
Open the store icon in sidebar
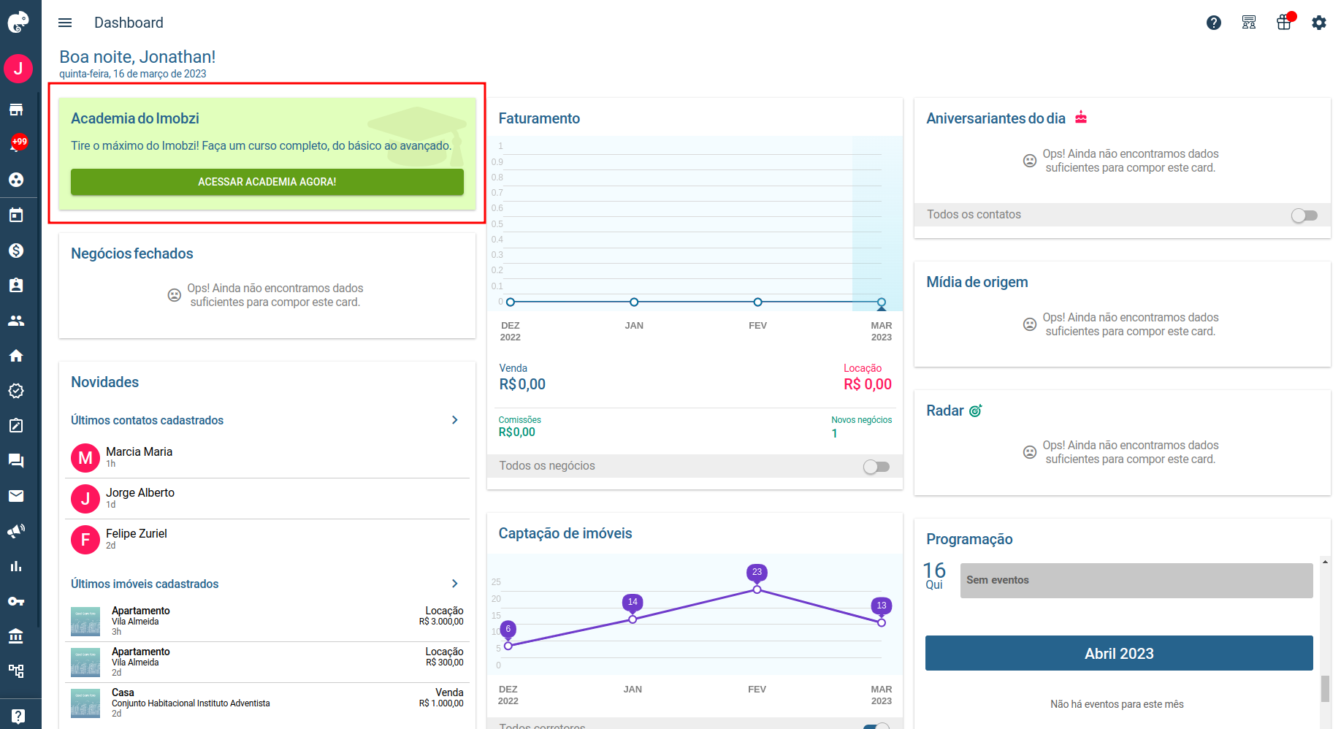16,110
